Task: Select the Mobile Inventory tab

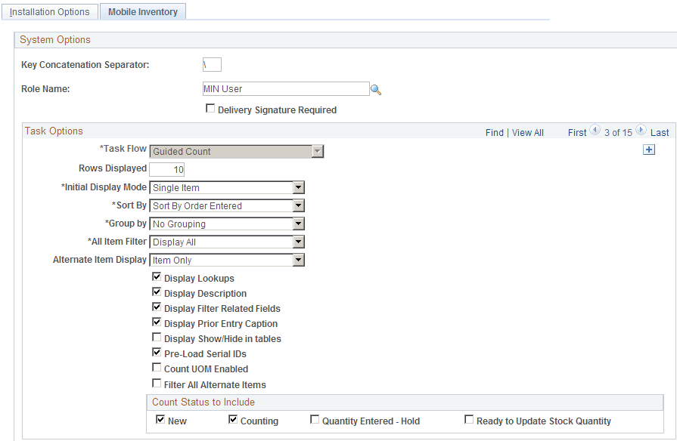Action: pyautogui.click(x=142, y=11)
